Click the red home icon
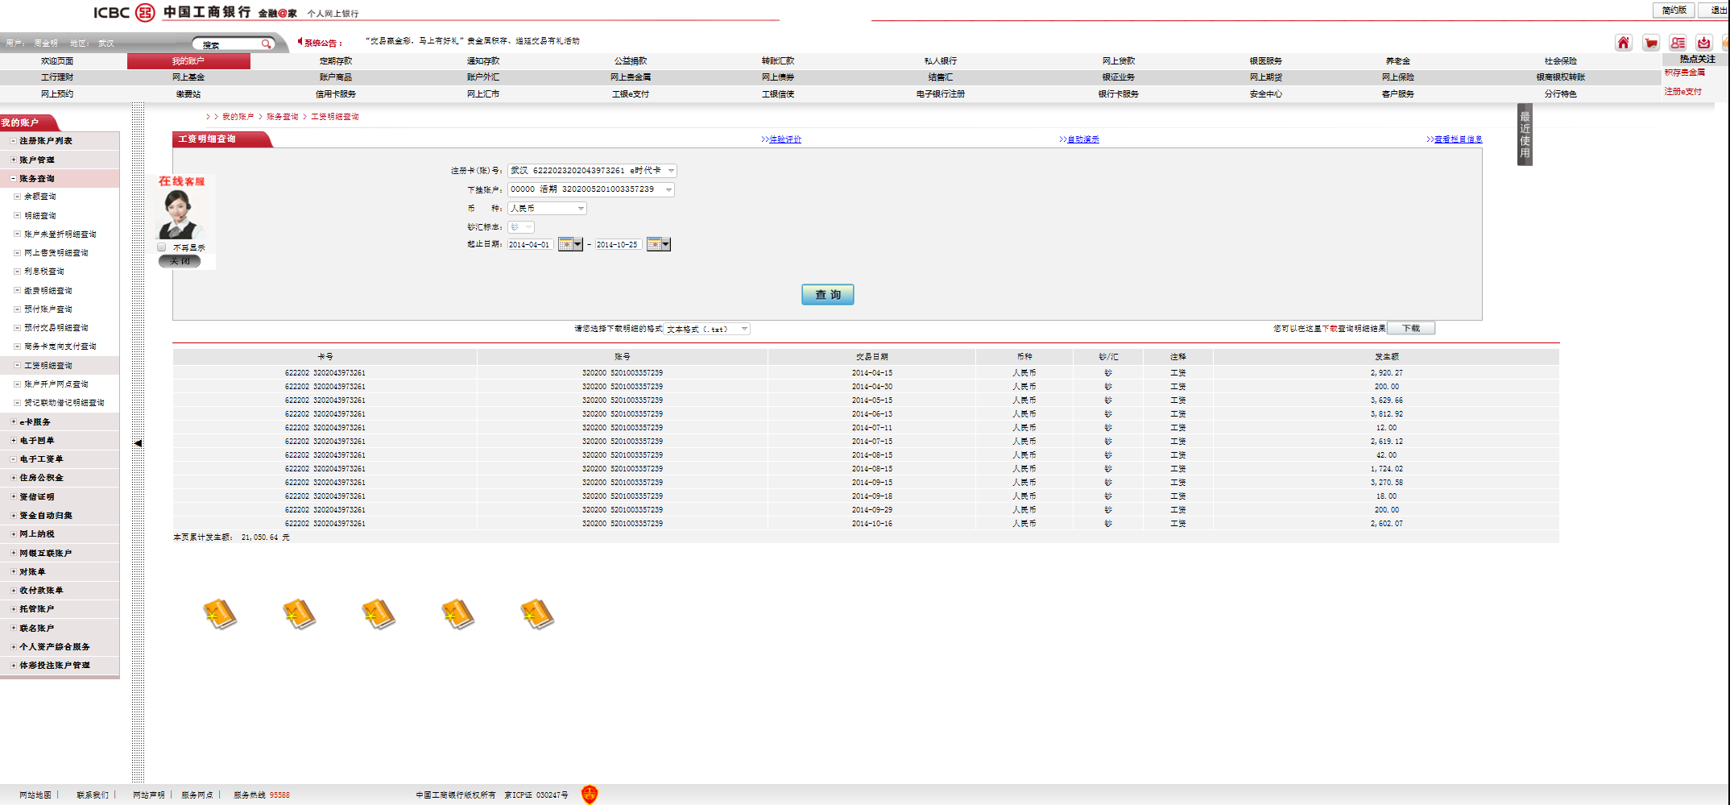This screenshot has width=1730, height=805. (x=1623, y=43)
